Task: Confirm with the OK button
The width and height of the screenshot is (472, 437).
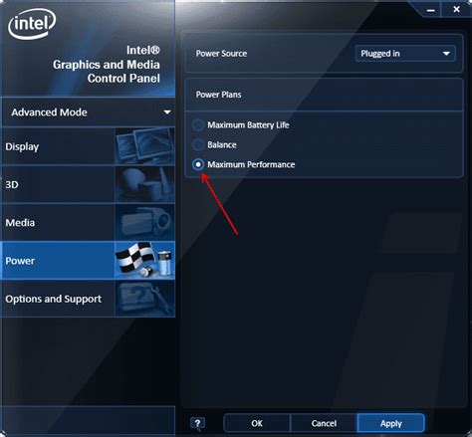Action: [x=257, y=423]
